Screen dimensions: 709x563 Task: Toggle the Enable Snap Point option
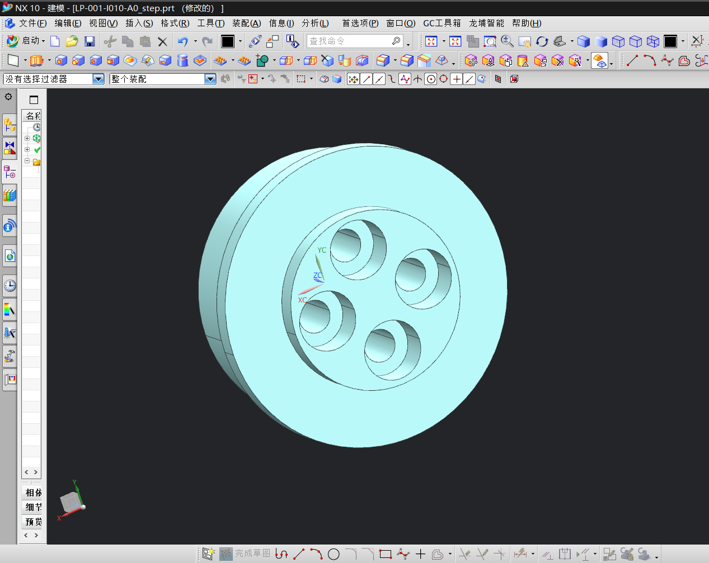[353, 79]
